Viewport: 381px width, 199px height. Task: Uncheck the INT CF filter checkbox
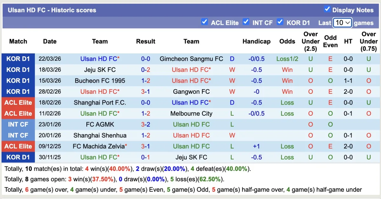coord(246,22)
